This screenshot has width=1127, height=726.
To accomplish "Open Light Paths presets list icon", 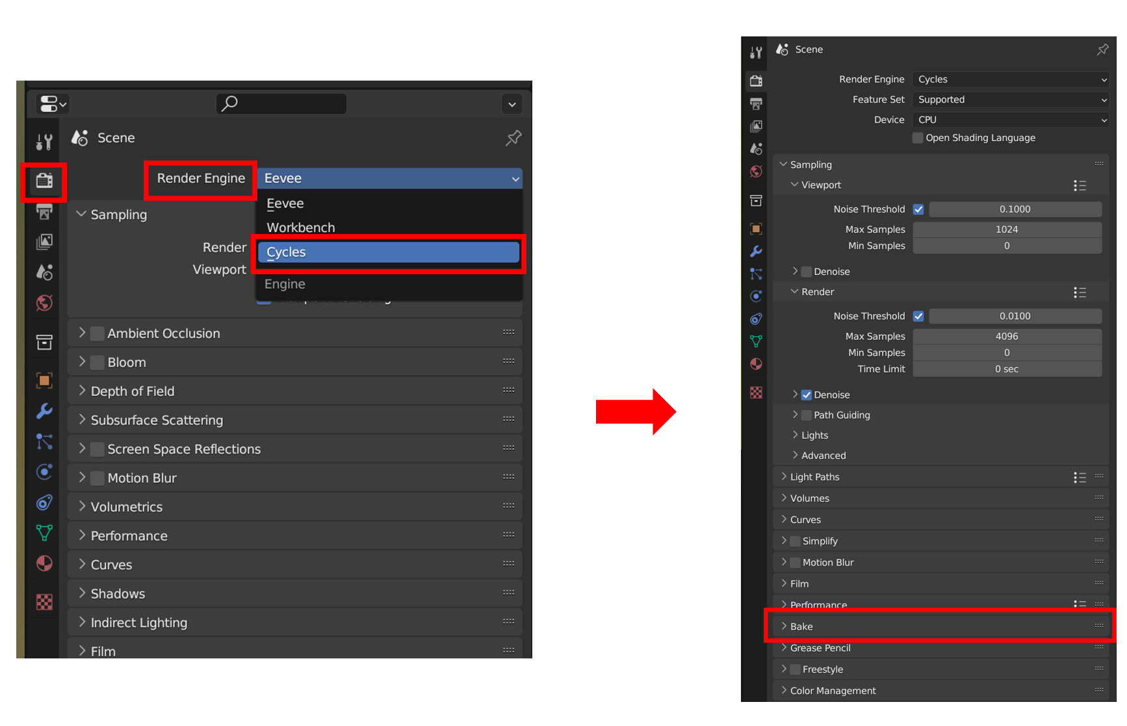I will 1080,478.
